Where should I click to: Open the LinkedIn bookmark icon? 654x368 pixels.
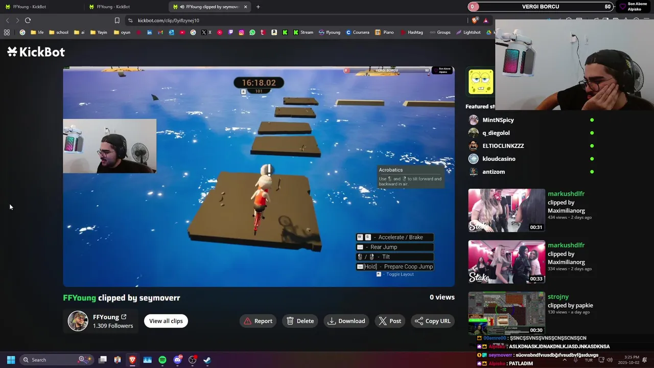(x=149, y=32)
